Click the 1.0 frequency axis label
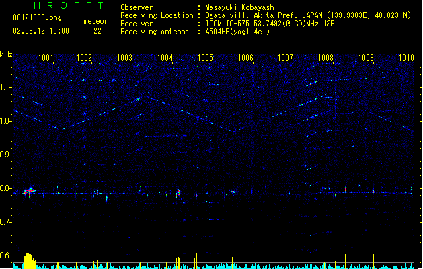The height and width of the screenshot is (269, 423). [x=6, y=121]
